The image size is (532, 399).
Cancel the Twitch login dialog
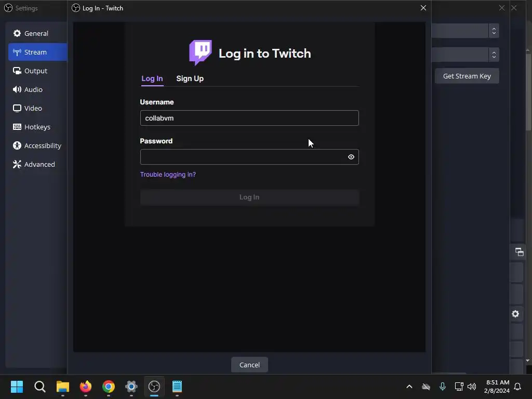click(x=249, y=365)
